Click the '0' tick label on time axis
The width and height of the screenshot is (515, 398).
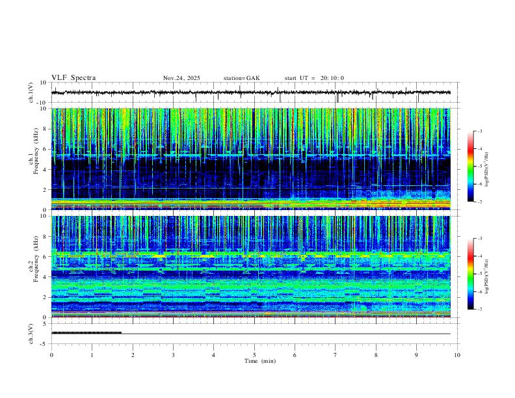click(x=51, y=355)
